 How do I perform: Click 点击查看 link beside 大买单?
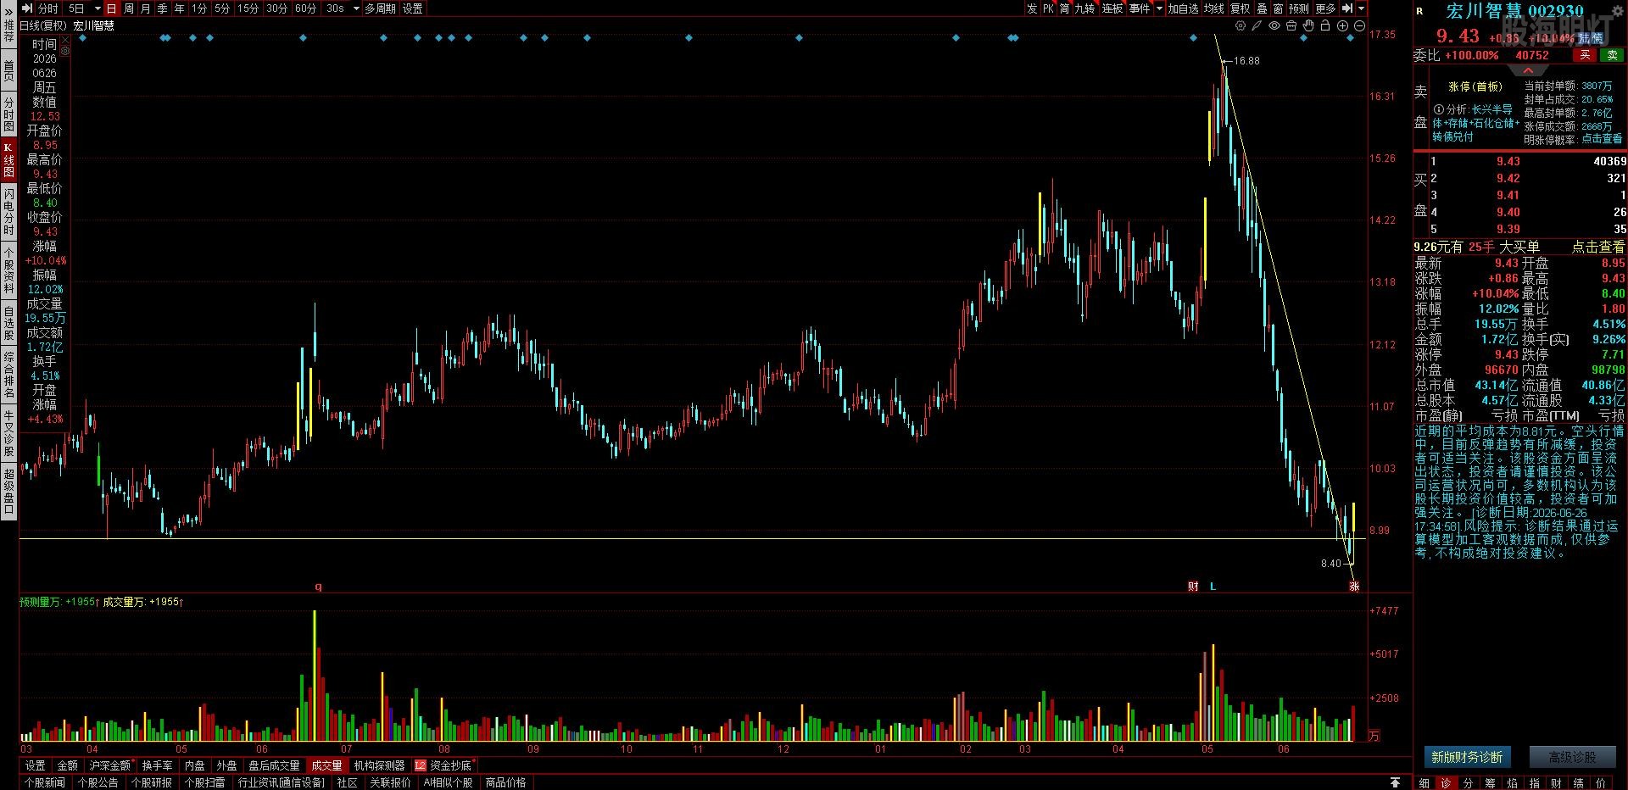[x=1598, y=247]
